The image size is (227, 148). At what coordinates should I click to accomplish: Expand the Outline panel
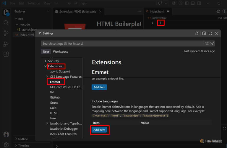pos(16,139)
